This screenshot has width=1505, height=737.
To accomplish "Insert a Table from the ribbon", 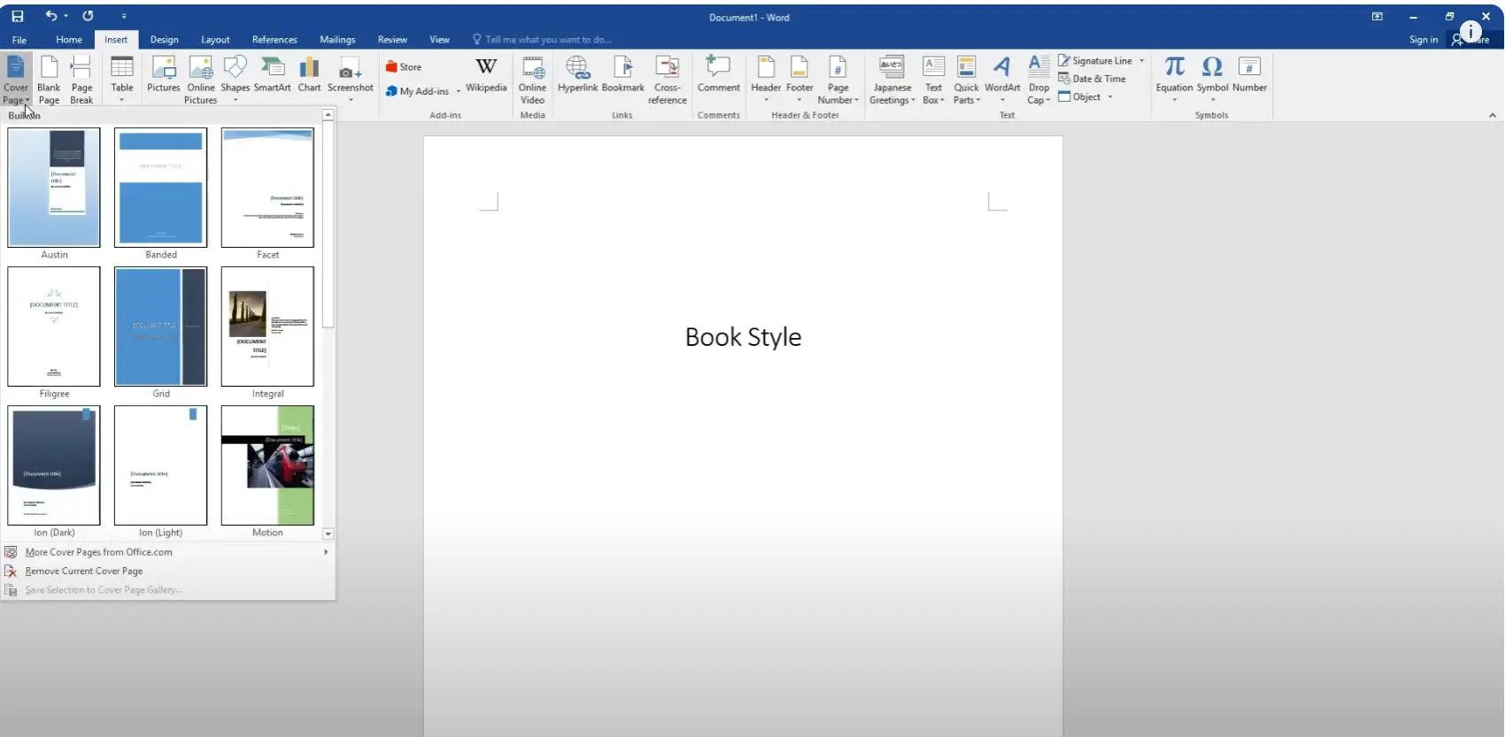I will coord(122,76).
